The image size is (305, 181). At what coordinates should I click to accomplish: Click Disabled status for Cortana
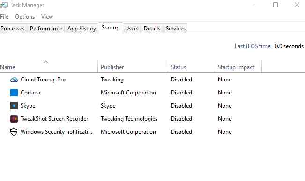(x=181, y=93)
